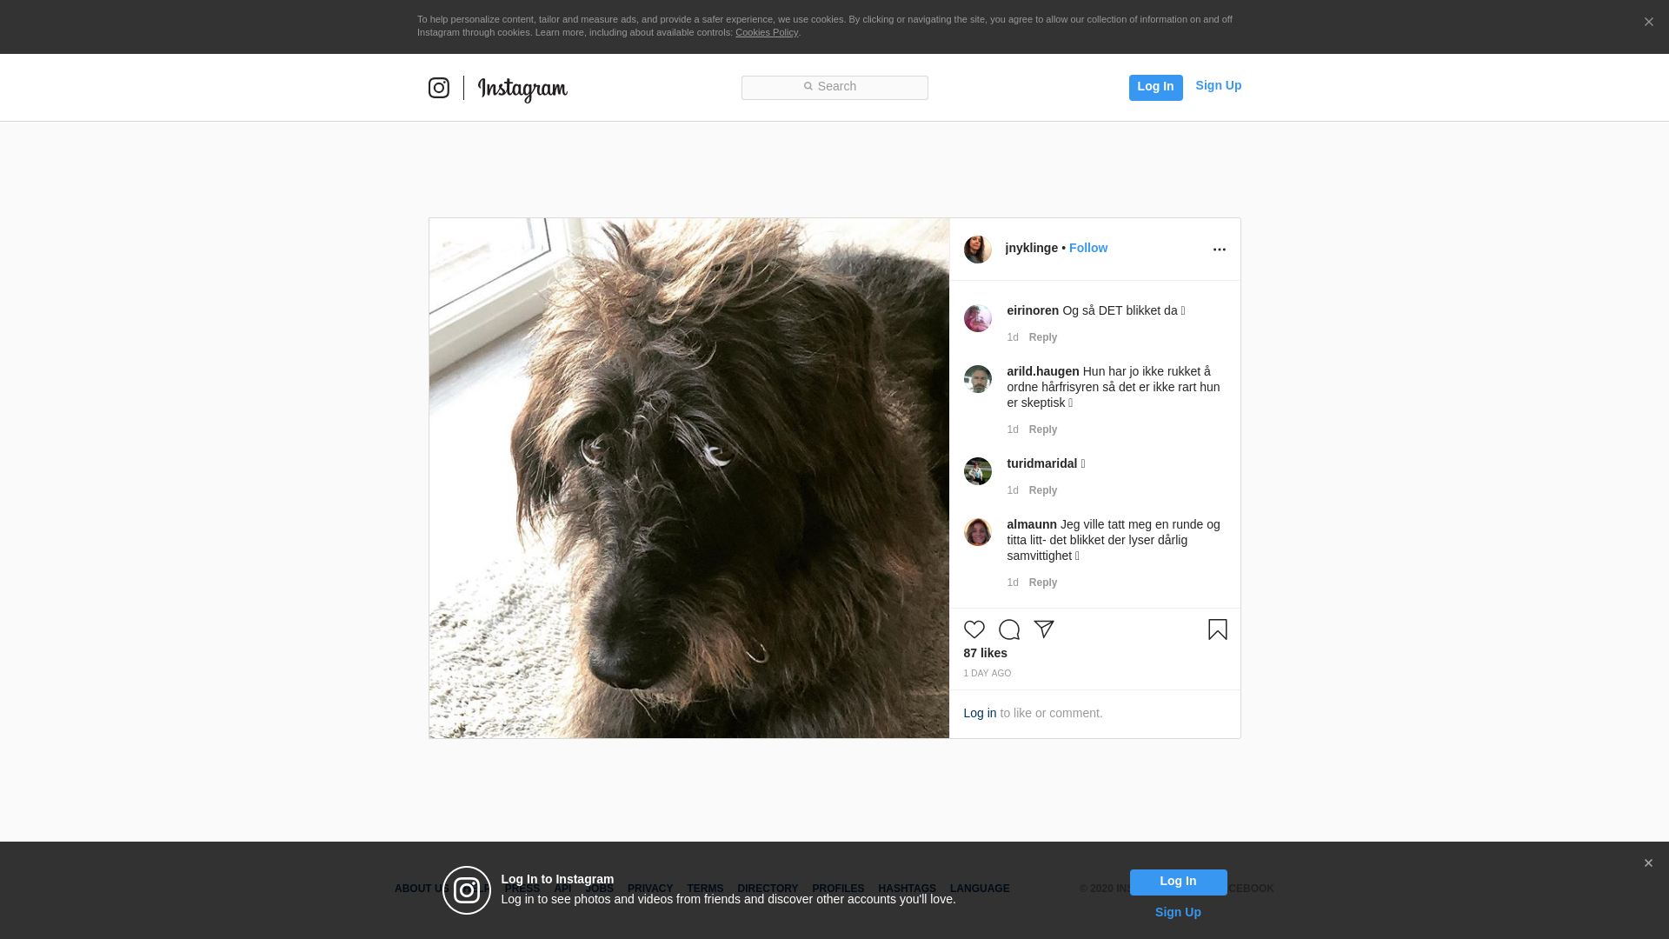Open turidmaridal's profile username
Screen dimensions: 1669x939
(x=1041, y=463)
